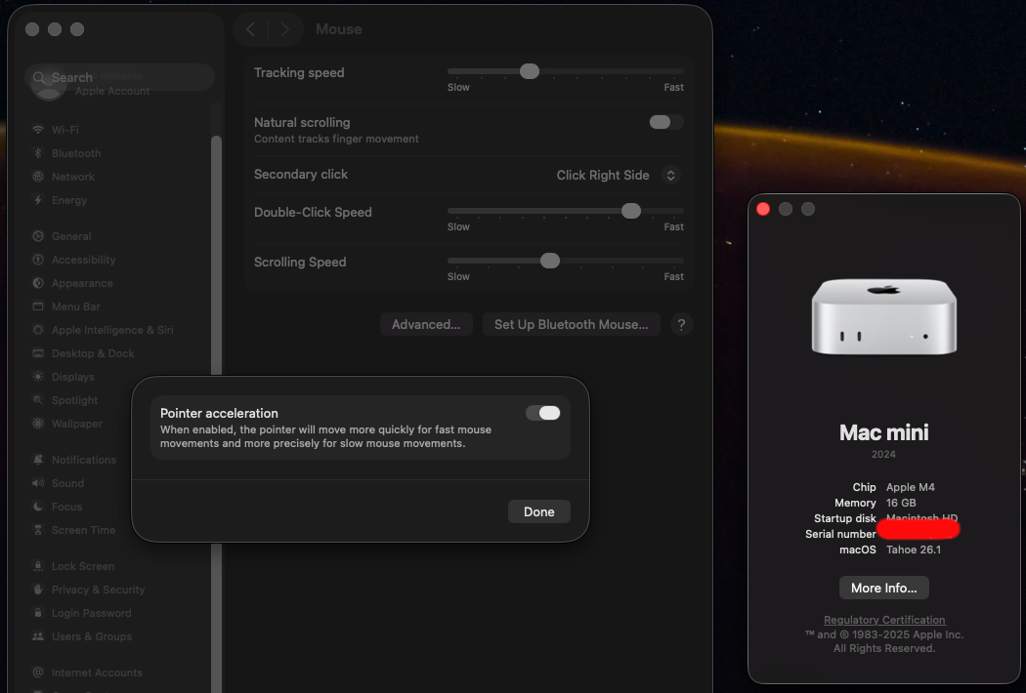Click the Bluetooth sidebar icon
Viewport: 1026px width, 693px height.
point(38,153)
